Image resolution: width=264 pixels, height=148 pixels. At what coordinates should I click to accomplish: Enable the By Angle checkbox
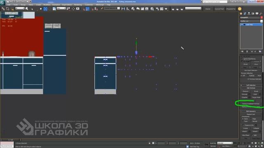coord(242,62)
